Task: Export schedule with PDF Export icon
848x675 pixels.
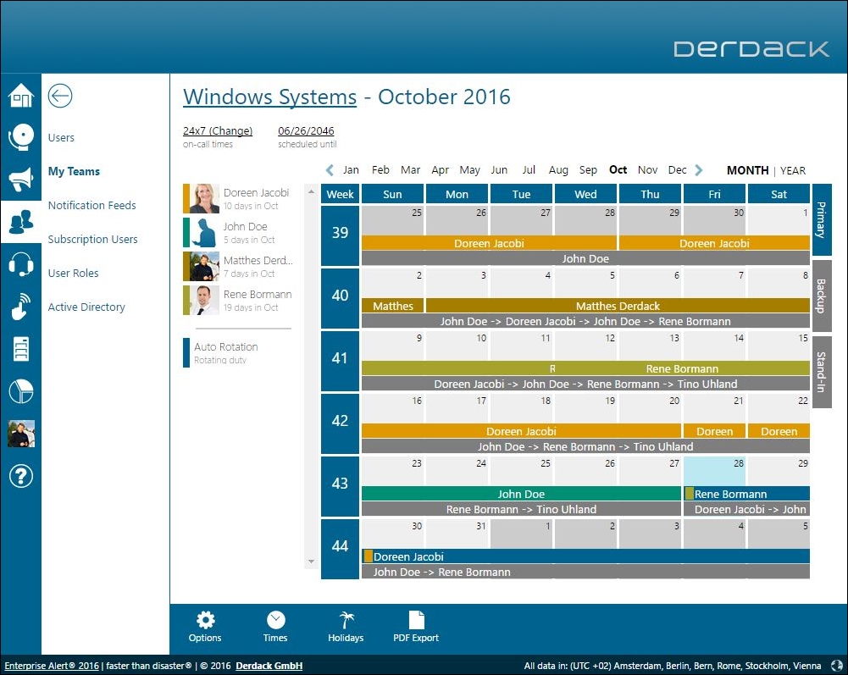Action: point(416,627)
